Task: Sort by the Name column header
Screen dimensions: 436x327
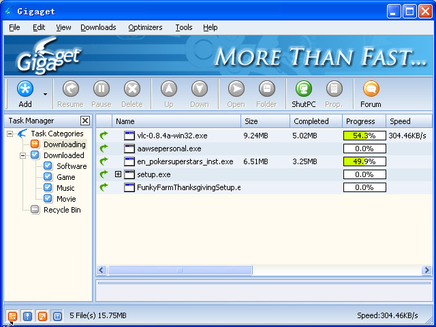Action: [176, 121]
